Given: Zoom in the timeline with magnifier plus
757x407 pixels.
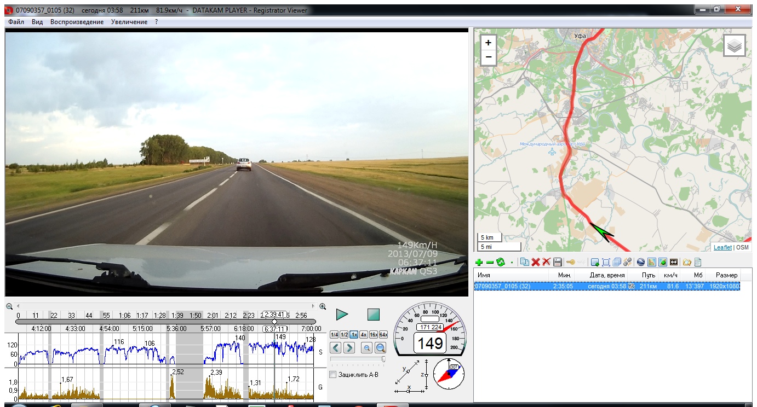Looking at the screenshot, I should pos(323,306).
